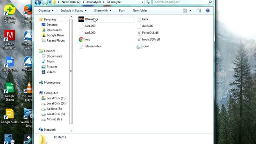Screen dimensions: 256x144
Task: Select the Adobe Application desktop shortcut
Action: (10, 40)
